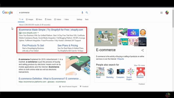
Task: Switch to the Books tab
Action: tap(48, 19)
